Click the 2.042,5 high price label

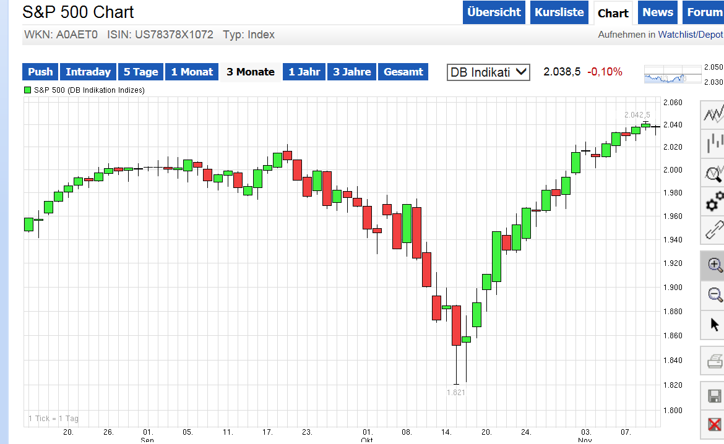pos(637,115)
